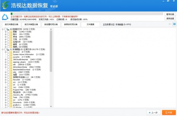Click drive icon of 01 本地磁盘 (D:)

click(x=8, y=49)
